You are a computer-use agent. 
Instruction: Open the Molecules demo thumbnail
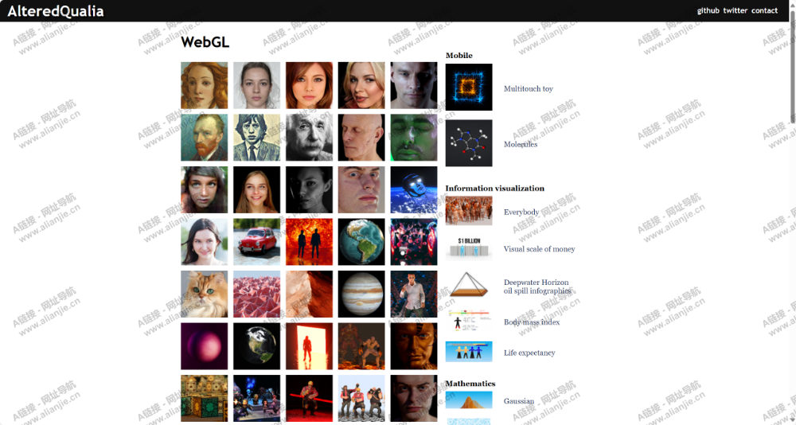(469, 143)
